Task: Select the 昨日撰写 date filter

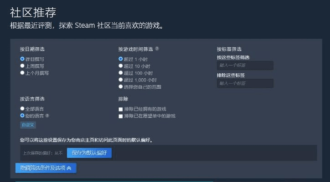Action: pyautogui.click(x=22, y=59)
